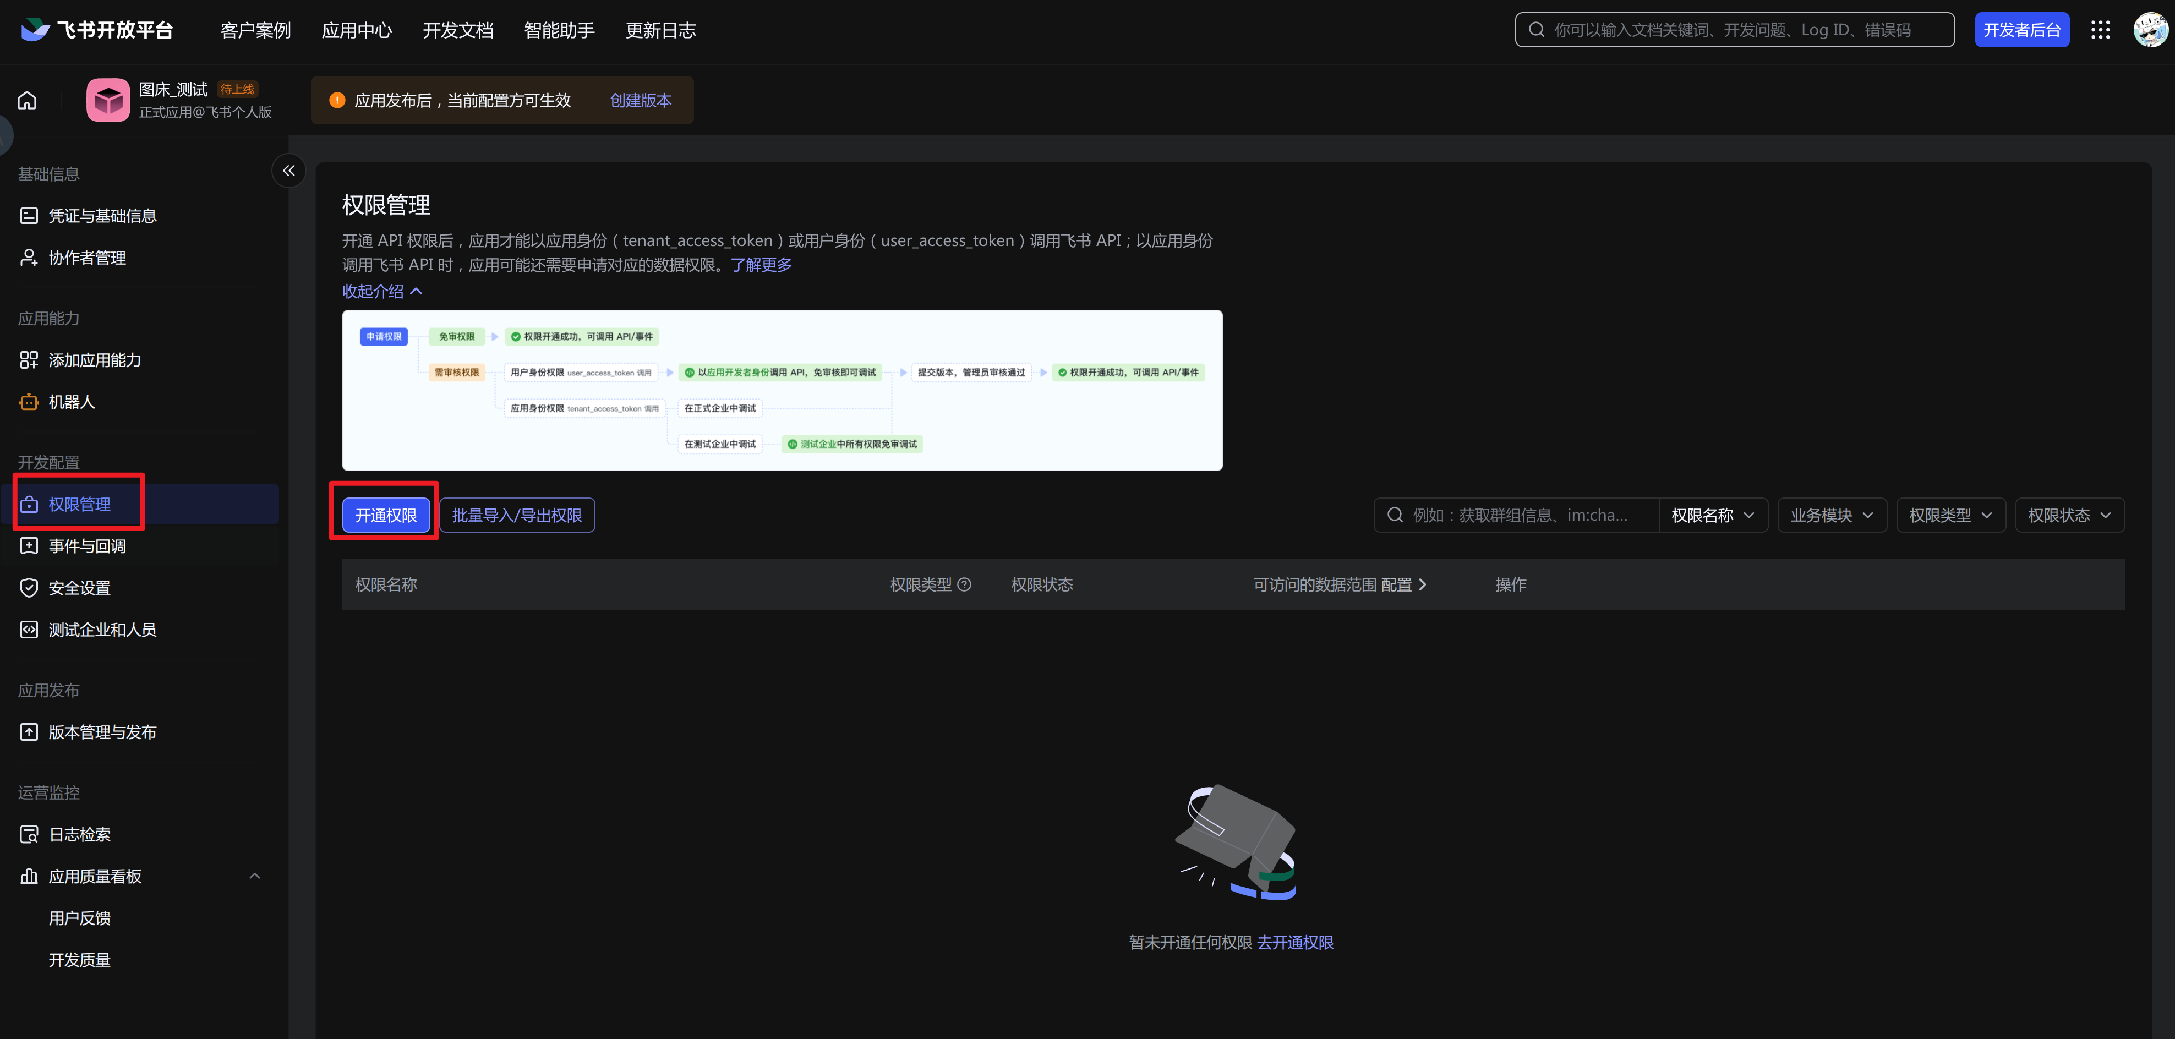Collapse intro via 收起介绍

pos(381,291)
